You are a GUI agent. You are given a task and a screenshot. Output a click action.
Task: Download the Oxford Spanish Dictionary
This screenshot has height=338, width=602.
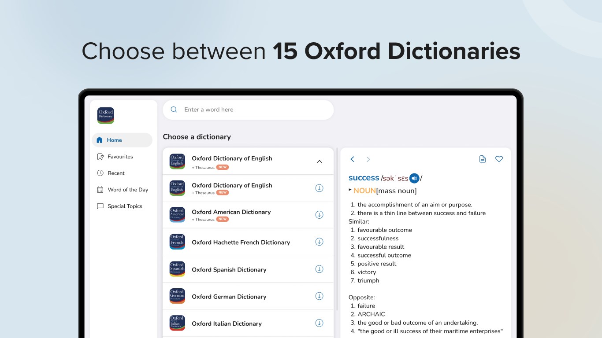click(x=319, y=269)
